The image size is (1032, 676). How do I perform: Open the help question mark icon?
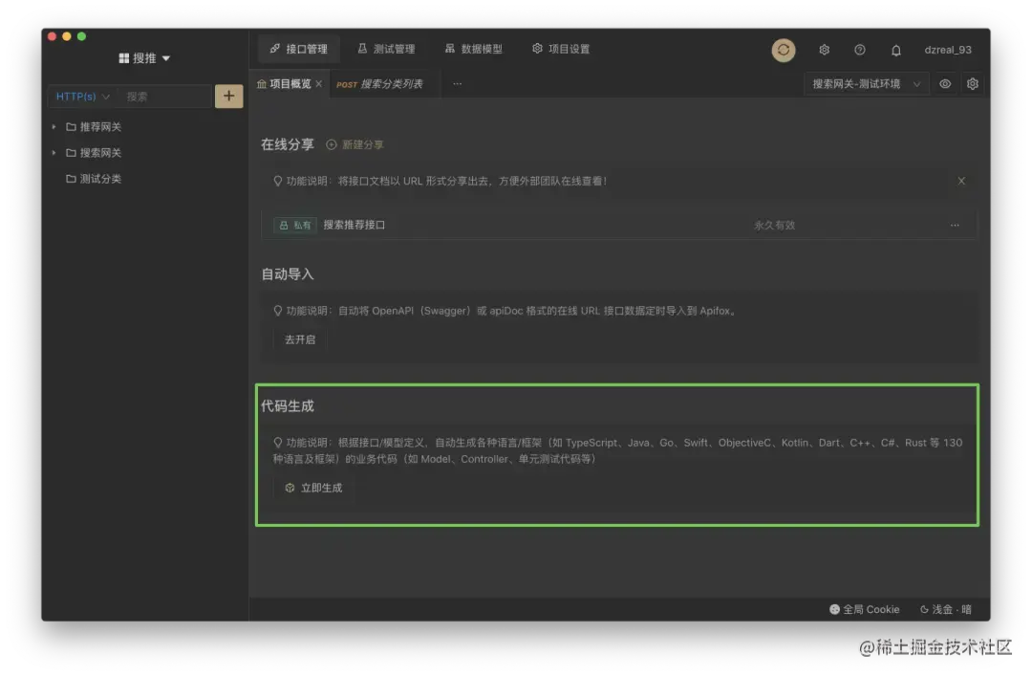coord(860,50)
